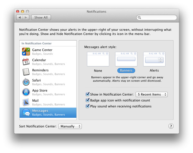Go back with the left arrow button
This screenshot has height=153, width=193.
(x=19, y=17)
